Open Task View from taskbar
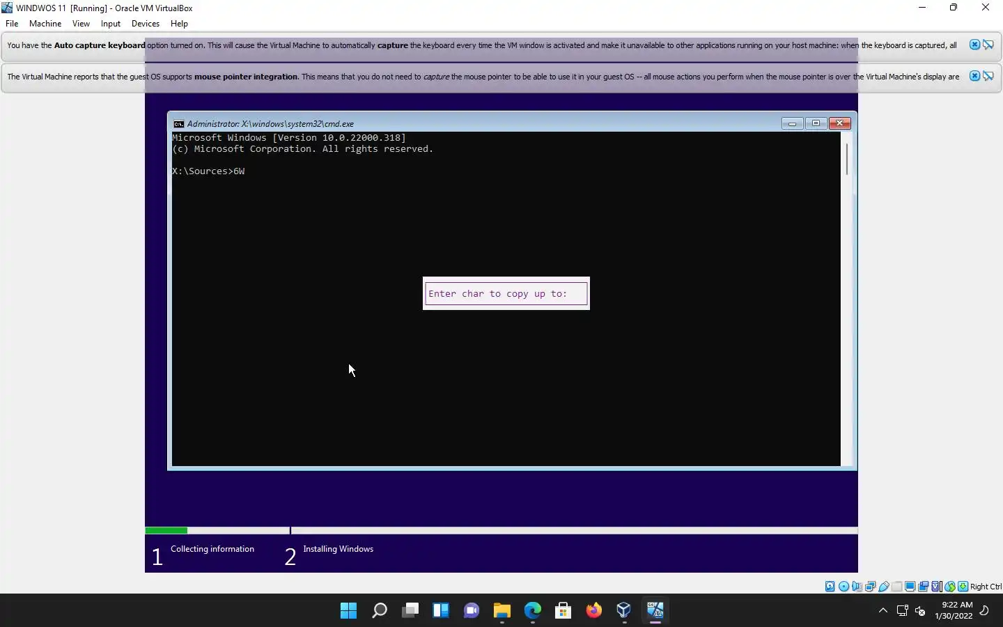Viewport: 1003px width, 627px height. [410, 611]
